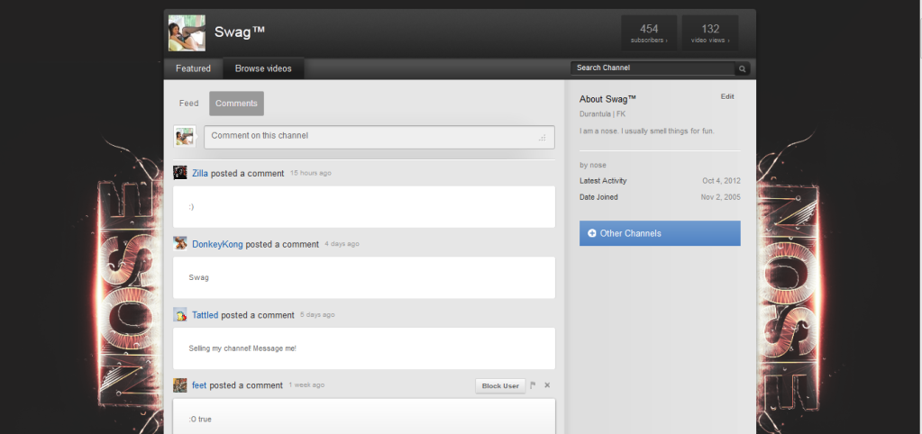The height and width of the screenshot is (434, 922).
Task: Click the Block User button
Action: (500, 385)
